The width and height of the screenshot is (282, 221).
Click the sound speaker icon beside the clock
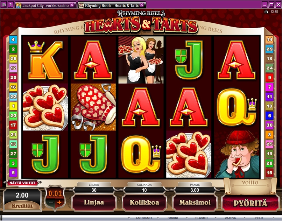266,12
